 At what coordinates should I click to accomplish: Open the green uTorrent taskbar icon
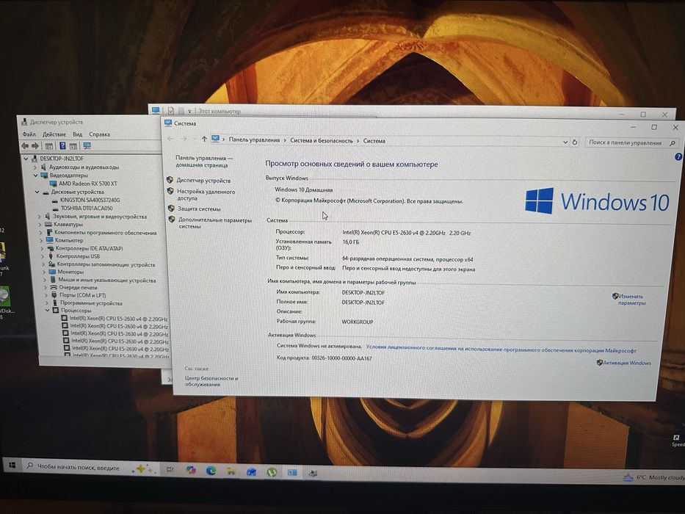[272, 472]
